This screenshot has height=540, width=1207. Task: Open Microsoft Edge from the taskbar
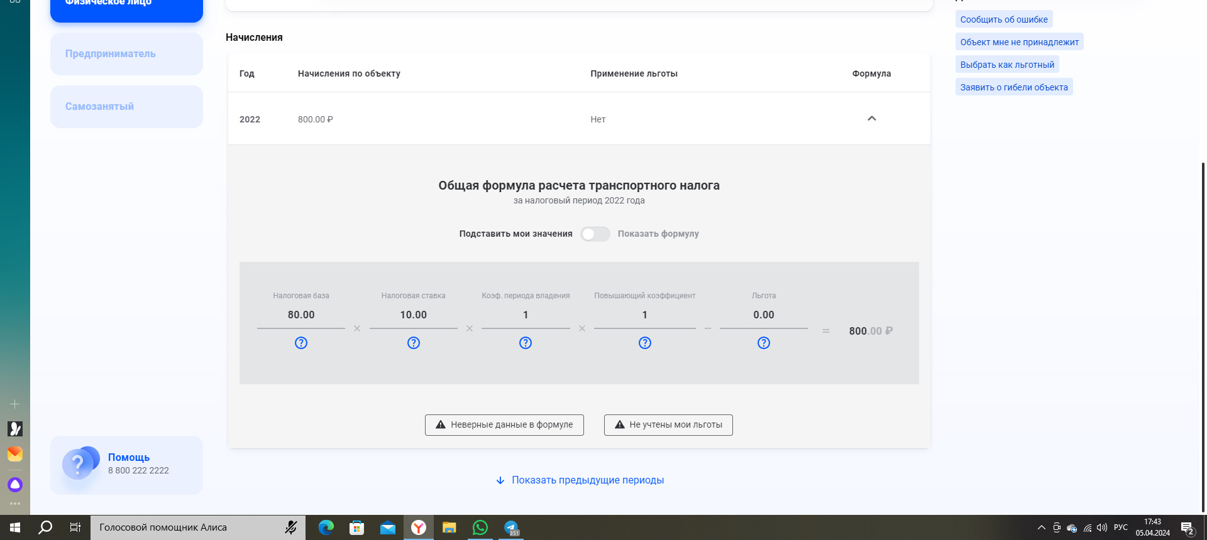tap(326, 527)
